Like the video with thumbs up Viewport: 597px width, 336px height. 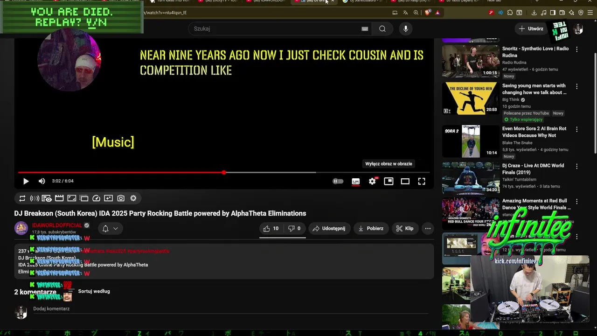coord(271,228)
